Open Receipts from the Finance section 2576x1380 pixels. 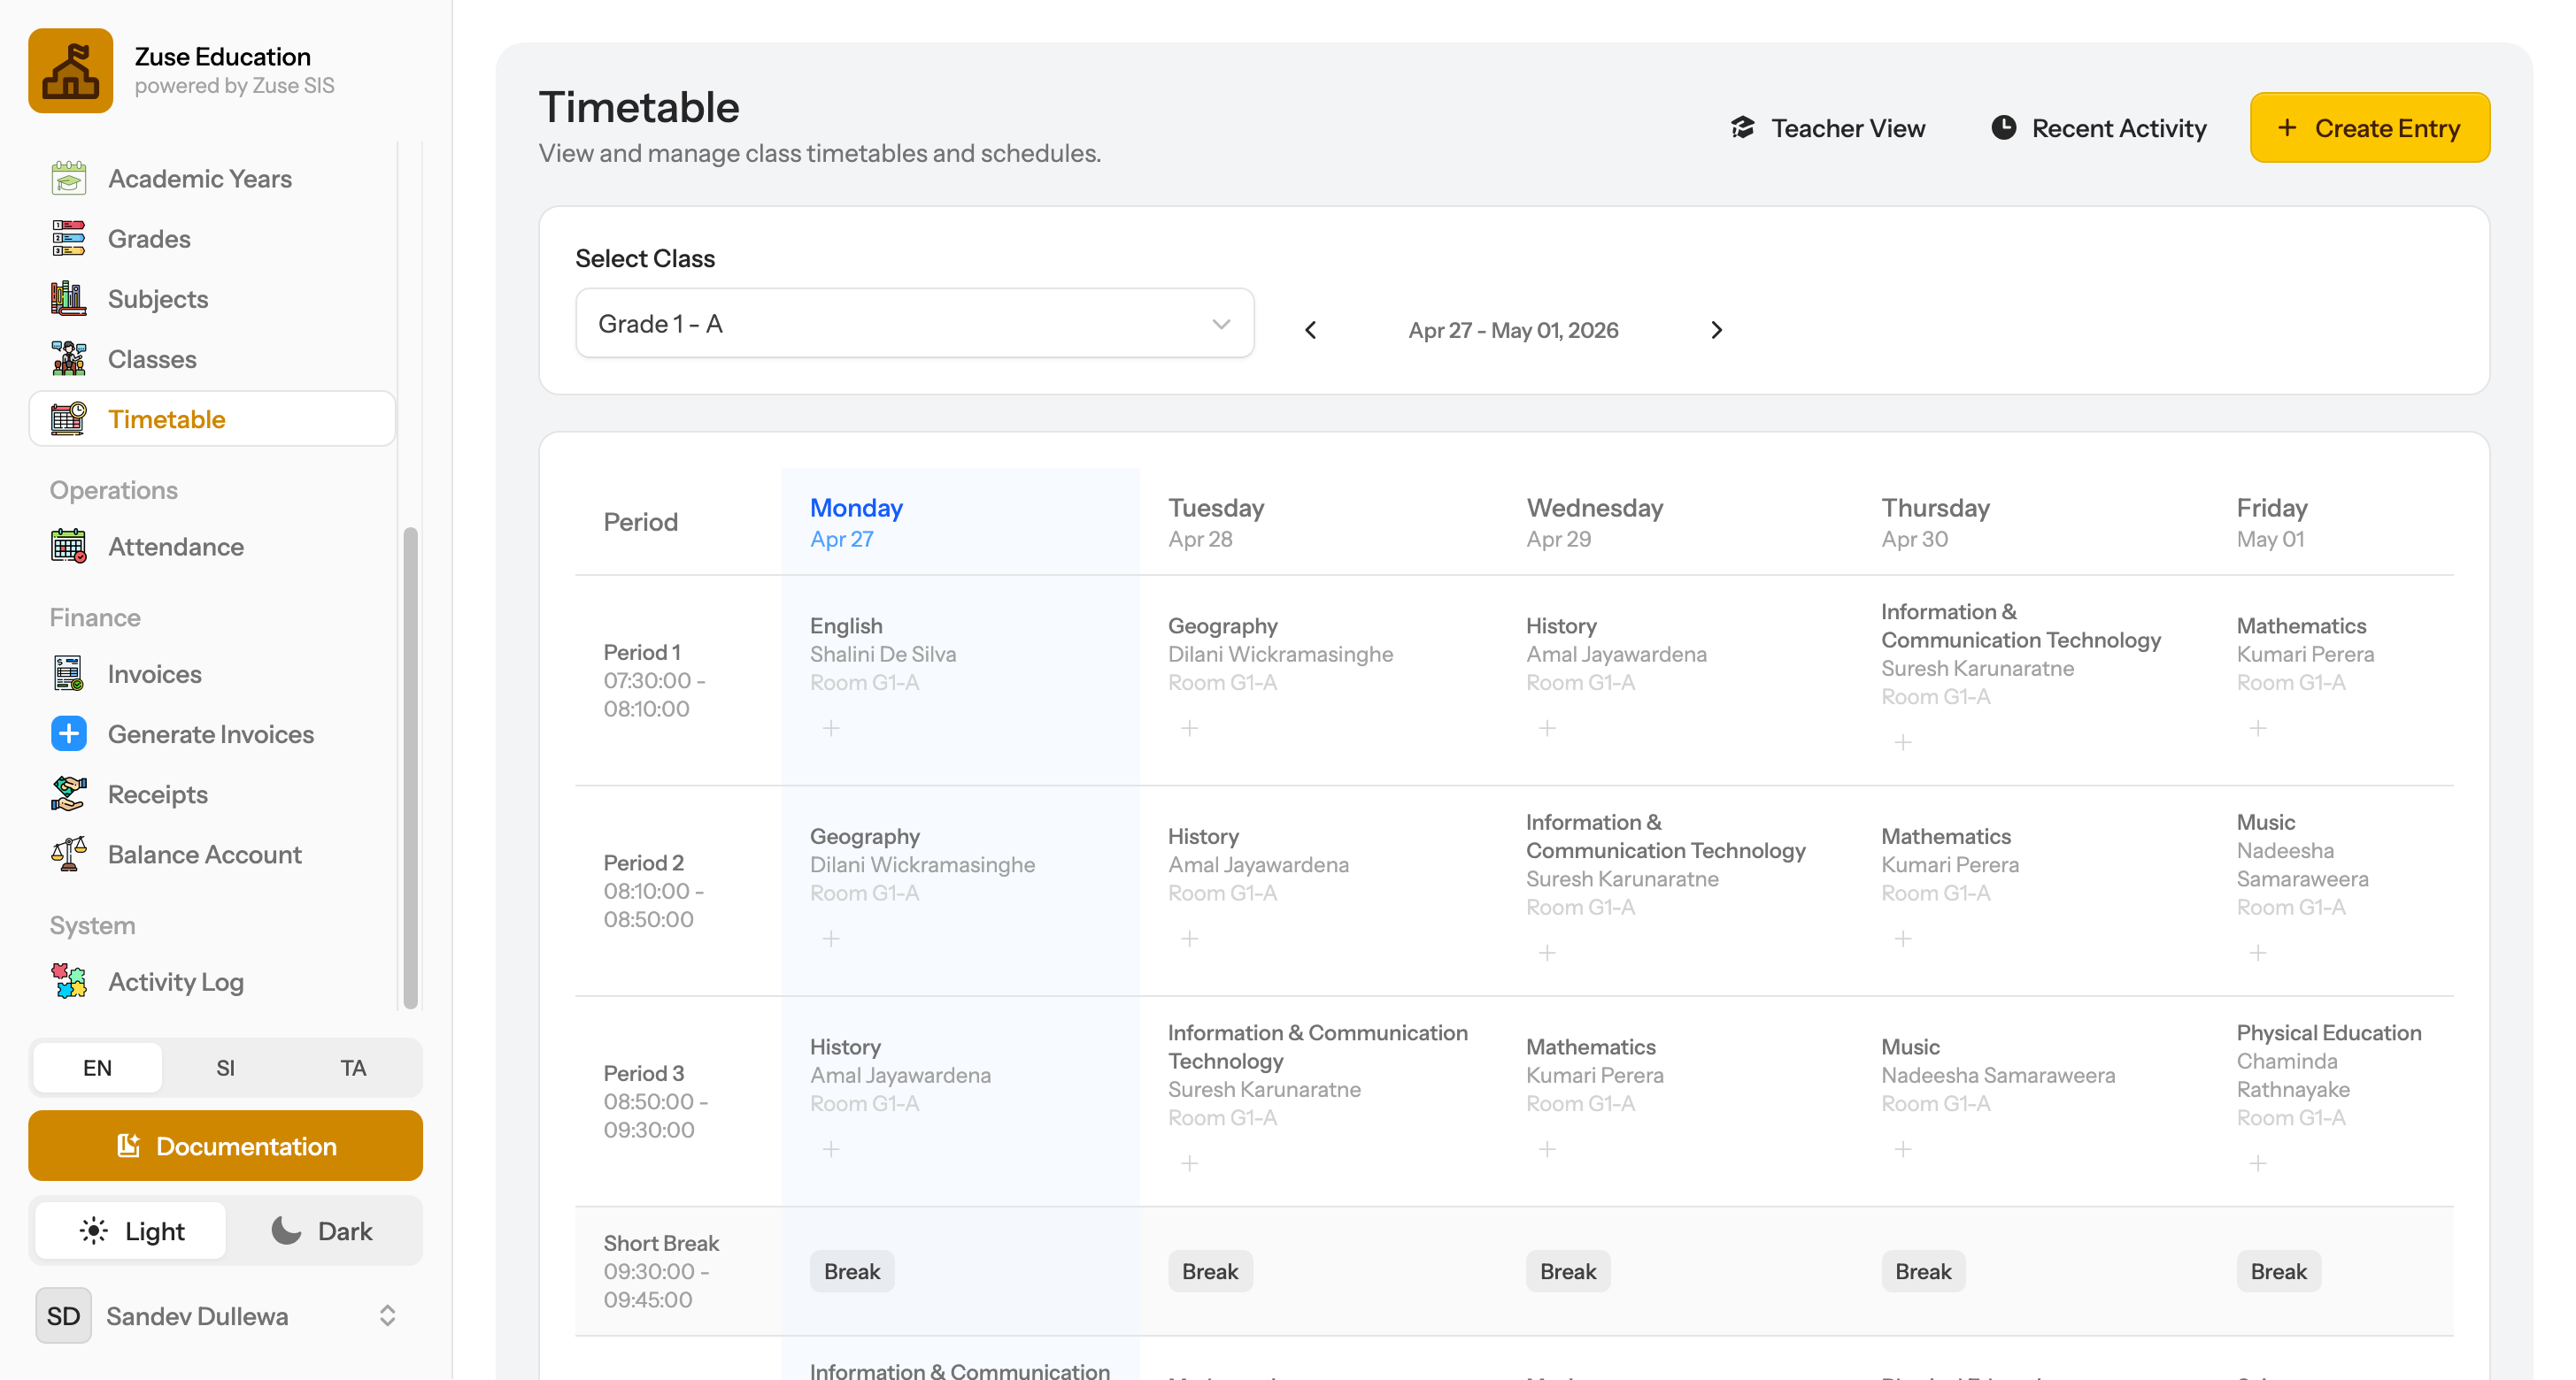coord(212,794)
